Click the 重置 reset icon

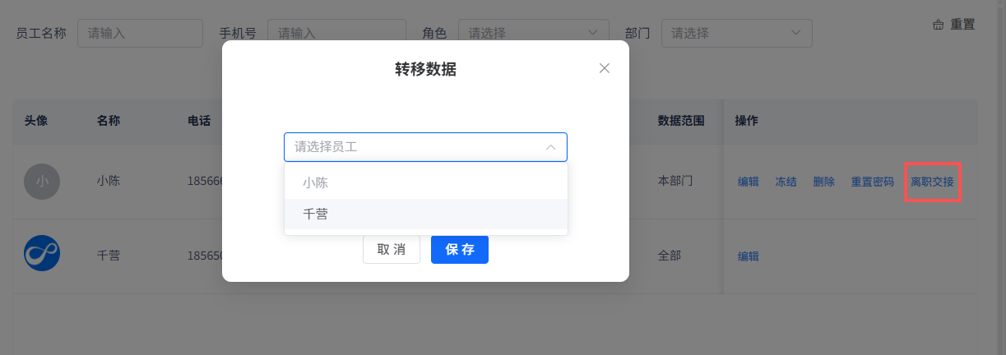point(938,25)
